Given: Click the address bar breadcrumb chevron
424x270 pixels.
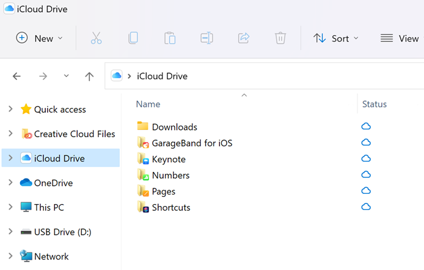Looking at the screenshot, I should coord(130,76).
